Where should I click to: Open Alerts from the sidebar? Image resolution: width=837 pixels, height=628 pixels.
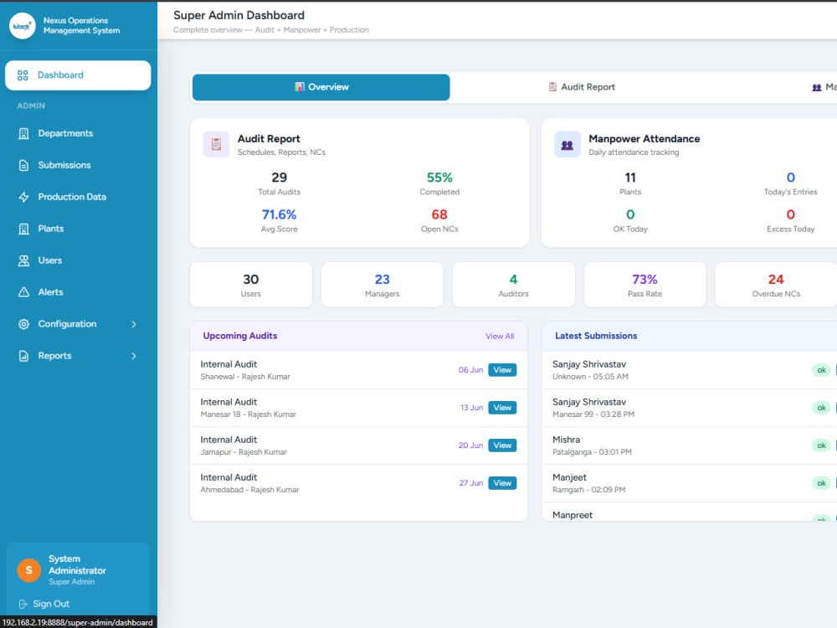78,292
